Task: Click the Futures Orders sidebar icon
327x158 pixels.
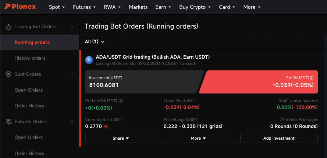Action: tap(8, 122)
